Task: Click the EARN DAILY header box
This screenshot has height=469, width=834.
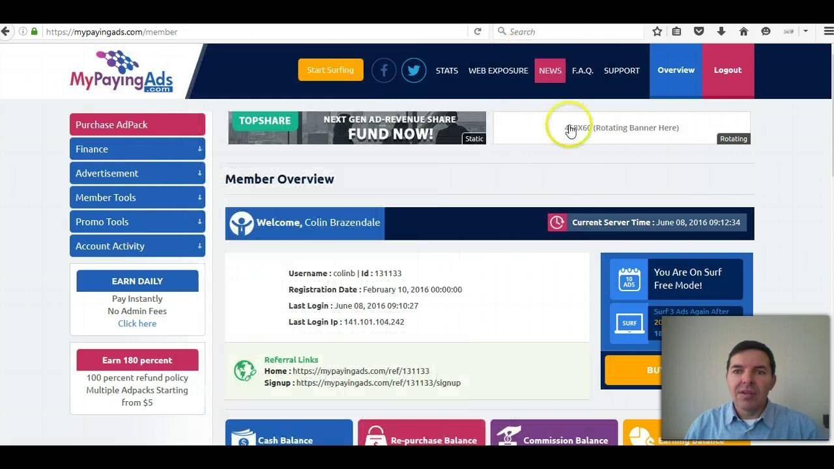Action: click(137, 281)
